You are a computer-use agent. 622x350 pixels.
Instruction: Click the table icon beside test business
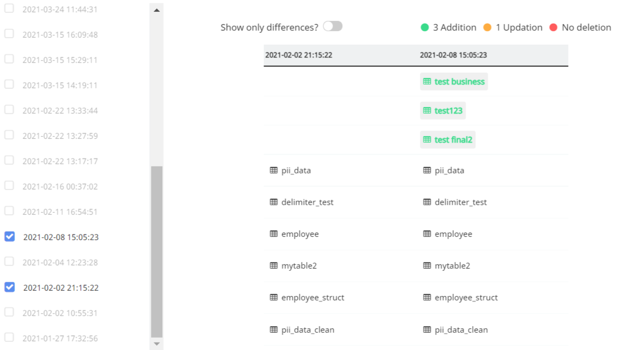pos(427,81)
